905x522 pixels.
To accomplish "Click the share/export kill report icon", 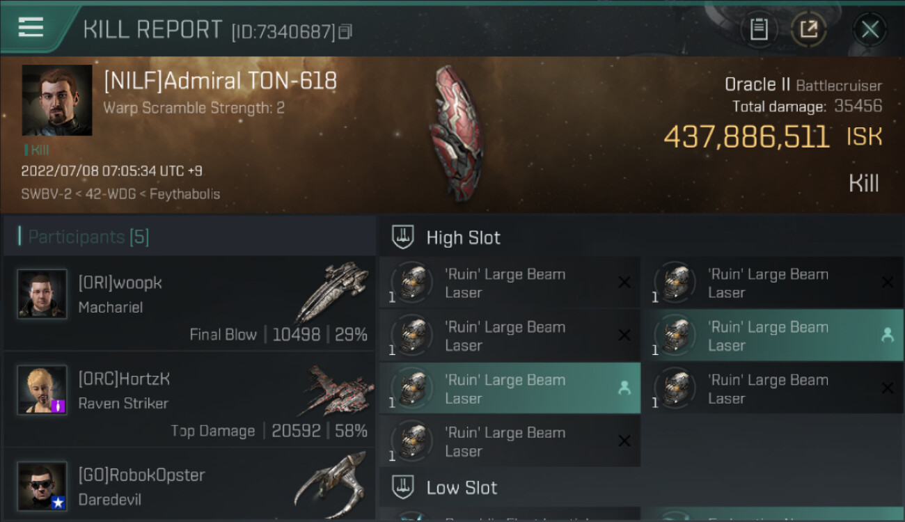I will pyautogui.click(x=808, y=29).
